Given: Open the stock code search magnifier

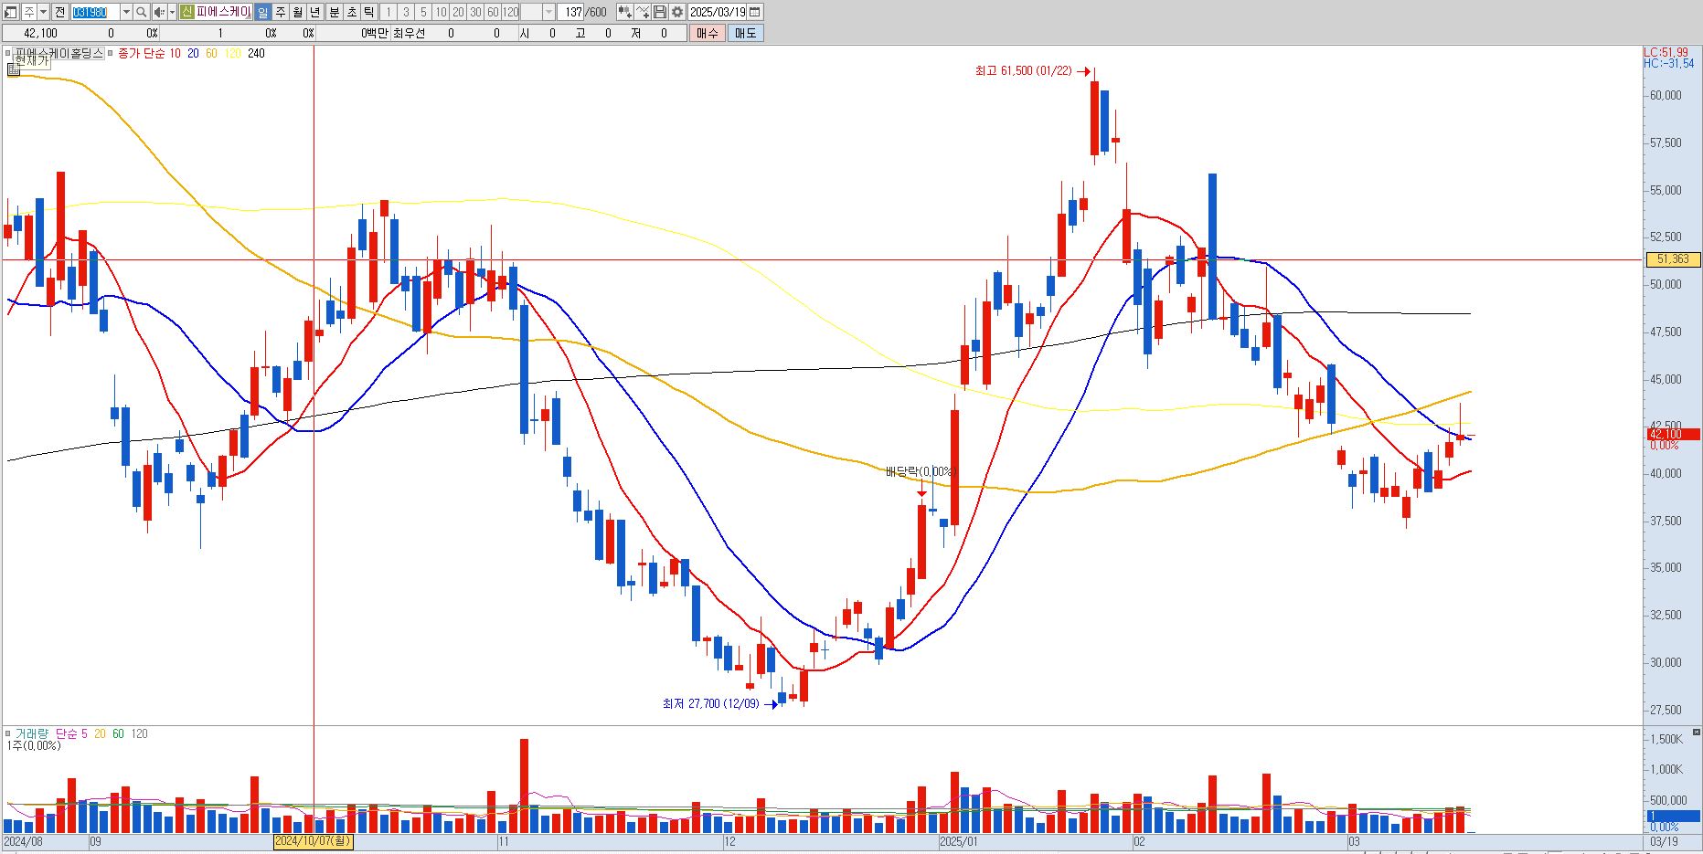Looking at the screenshot, I should 142,12.
